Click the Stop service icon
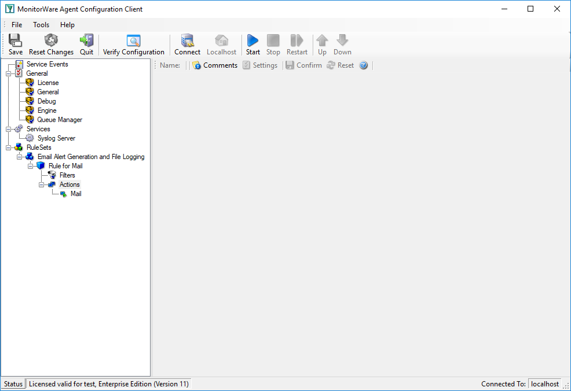571x391 pixels. coord(273,40)
